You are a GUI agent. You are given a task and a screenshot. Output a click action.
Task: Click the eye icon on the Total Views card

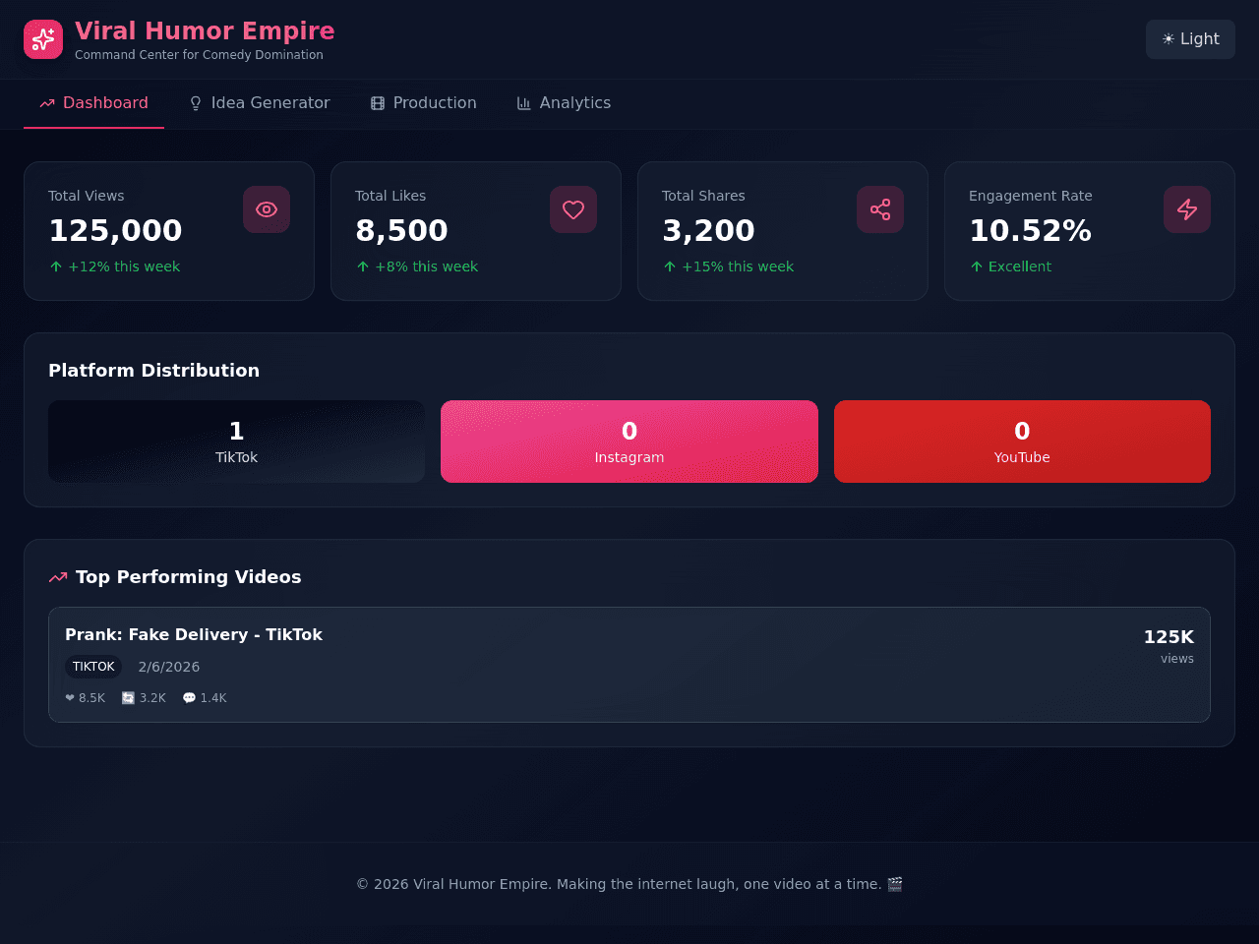click(267, 209)
